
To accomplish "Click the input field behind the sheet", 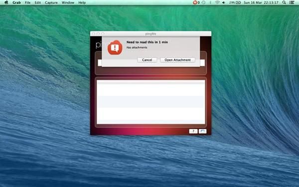I will (202, 63).
